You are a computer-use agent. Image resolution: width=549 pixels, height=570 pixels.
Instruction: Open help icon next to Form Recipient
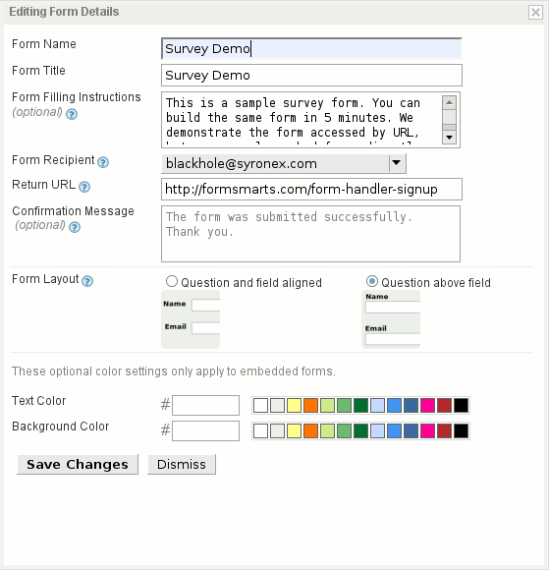point(103,162)
